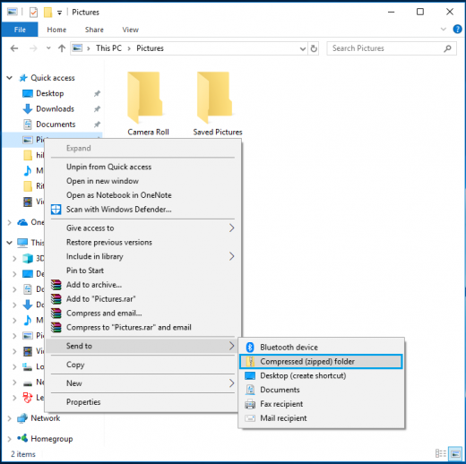Screen dimensions: 466x464
Task: Open the File tab
Action: click(x=20, y=30)
